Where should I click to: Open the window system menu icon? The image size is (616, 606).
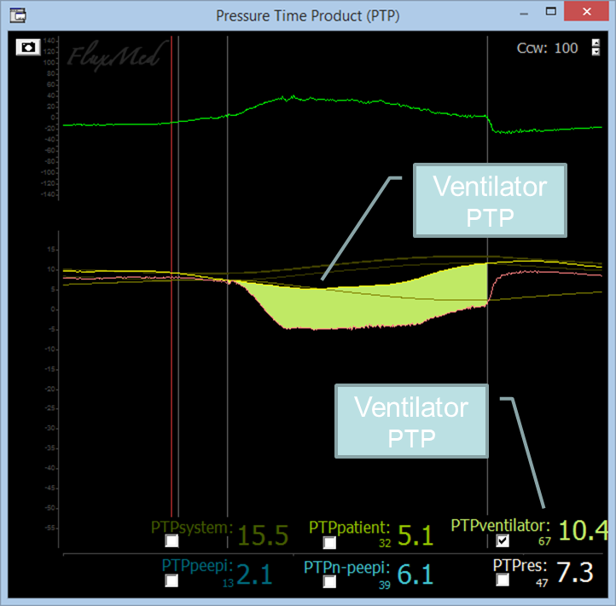pyautogui.click(x=18, y=15)
